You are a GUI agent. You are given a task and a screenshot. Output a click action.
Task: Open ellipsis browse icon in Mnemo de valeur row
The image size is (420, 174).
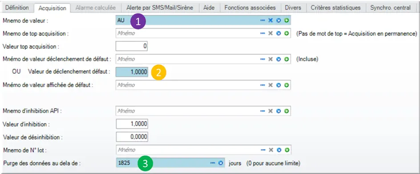[262, 20]
